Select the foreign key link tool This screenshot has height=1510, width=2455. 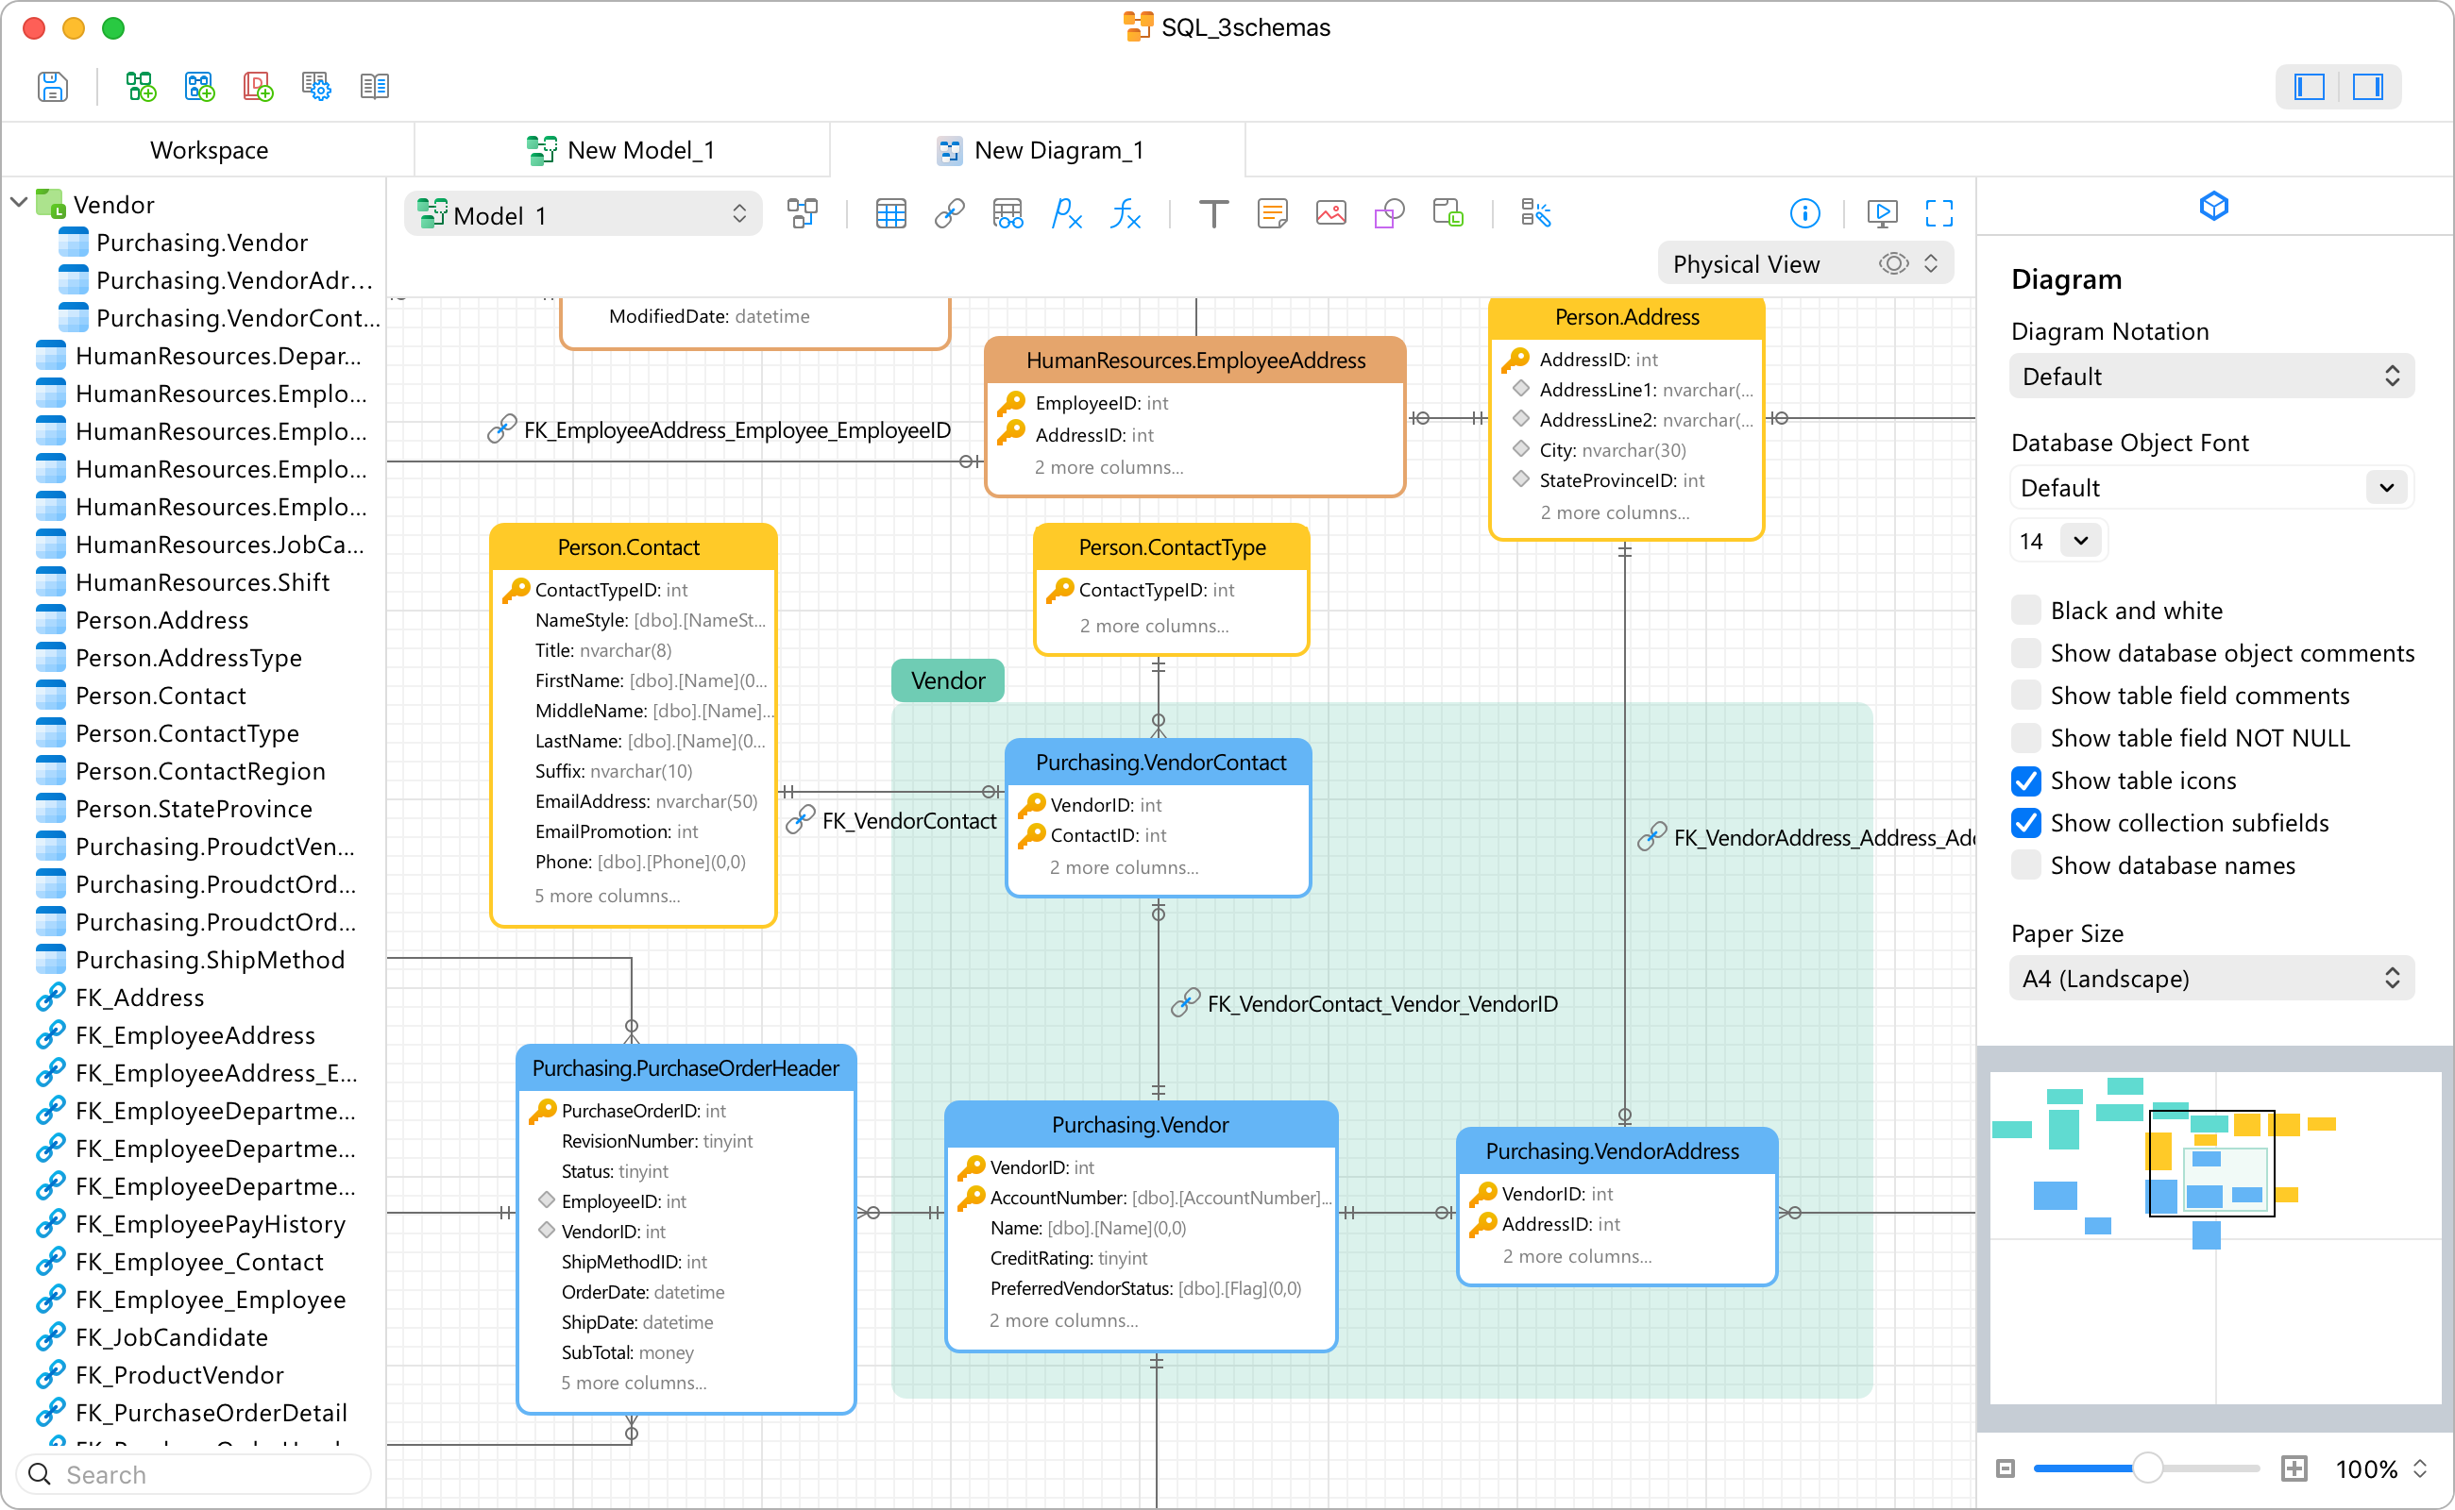pos(949,213)
